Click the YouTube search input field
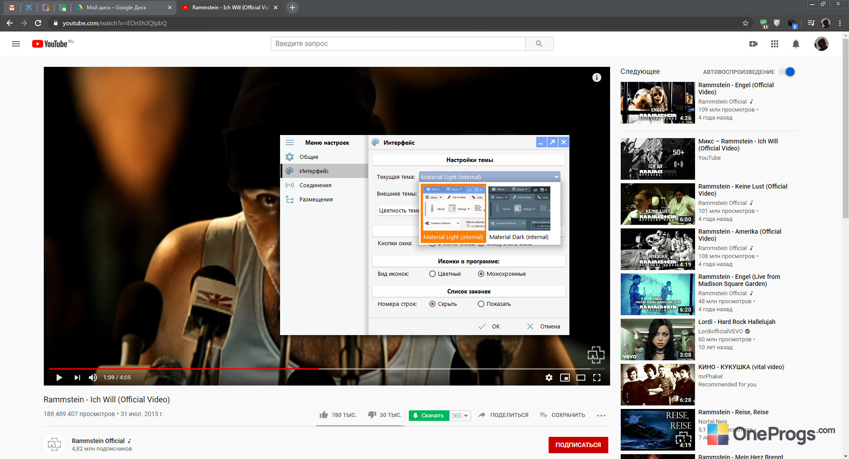This screenshot has height=459, width=849. tap(398, 44)
